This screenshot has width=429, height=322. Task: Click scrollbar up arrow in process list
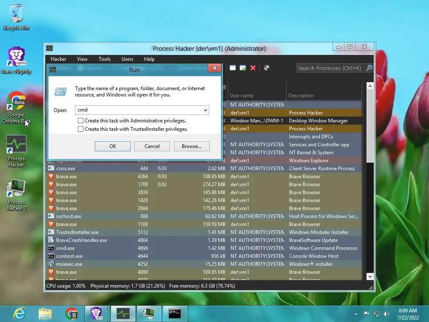pyautogui.click(x=370, y=86)
